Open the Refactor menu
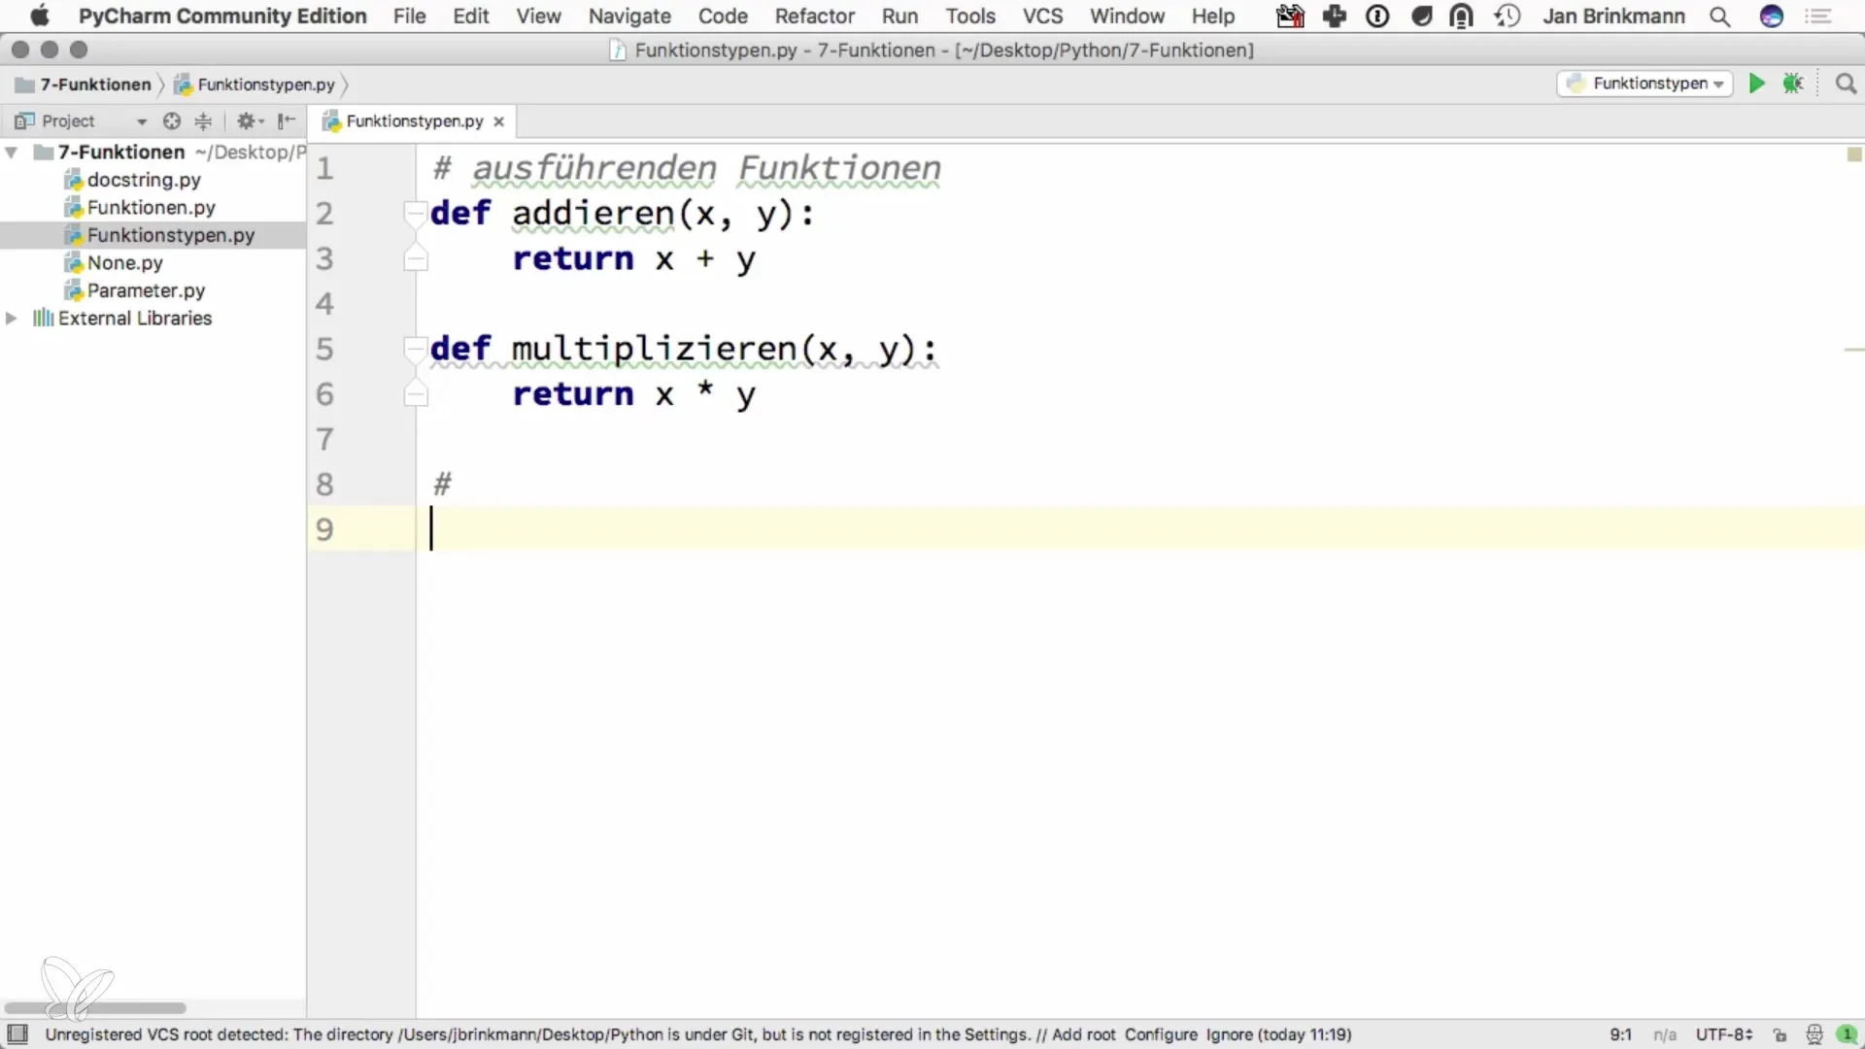This screenshot has height=1049, width=1865. pos(814,17)
